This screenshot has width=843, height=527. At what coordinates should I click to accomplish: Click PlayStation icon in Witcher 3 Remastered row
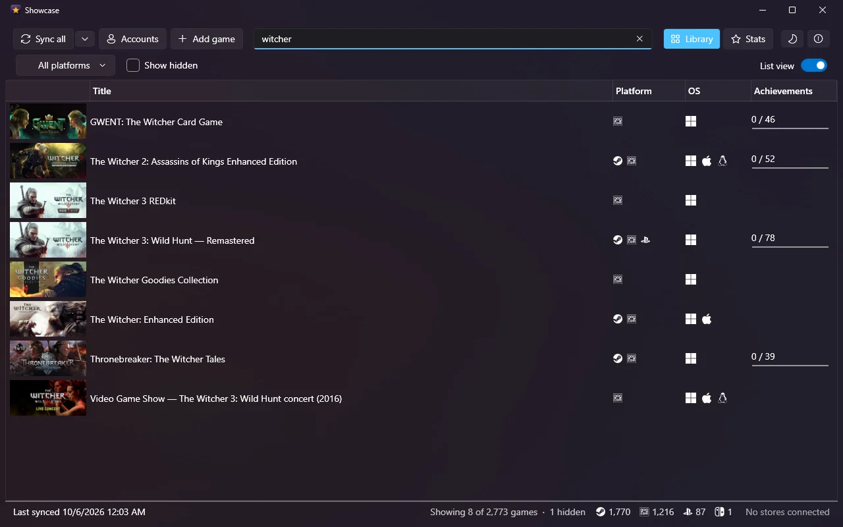(645, 240)
